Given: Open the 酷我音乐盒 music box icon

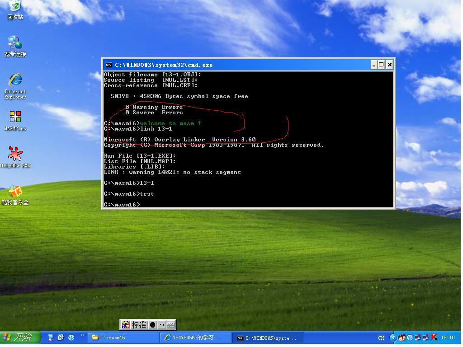Looking at the screenshot, I should pos(15,195).
